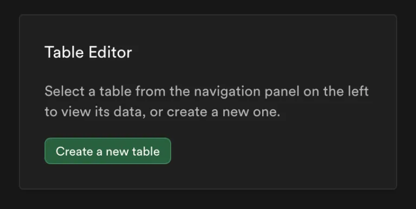Click the dark area outside the card
The width and height of the screenshot is (416, 209).
[208, 199]
